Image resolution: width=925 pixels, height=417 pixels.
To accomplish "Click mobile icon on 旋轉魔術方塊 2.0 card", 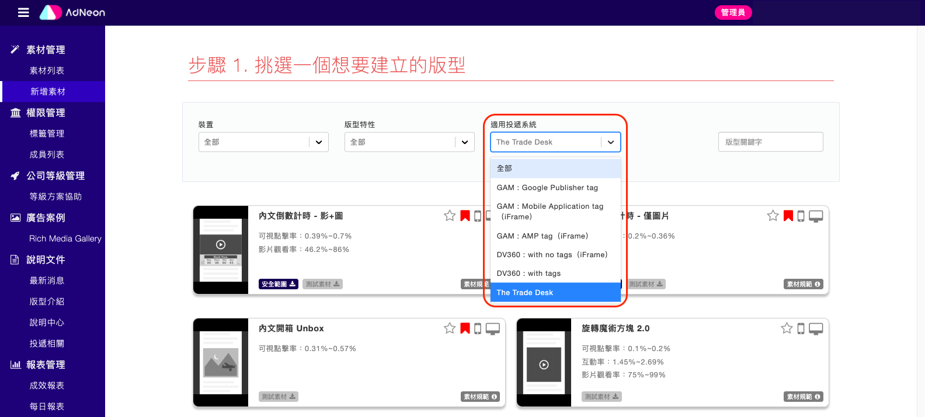I will [801, 328].
